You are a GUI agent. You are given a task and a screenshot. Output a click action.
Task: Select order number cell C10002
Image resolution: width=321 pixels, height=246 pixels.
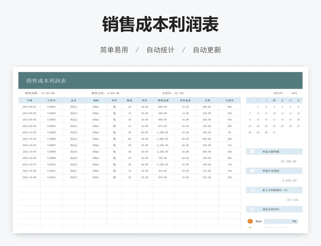click(51, 113)
